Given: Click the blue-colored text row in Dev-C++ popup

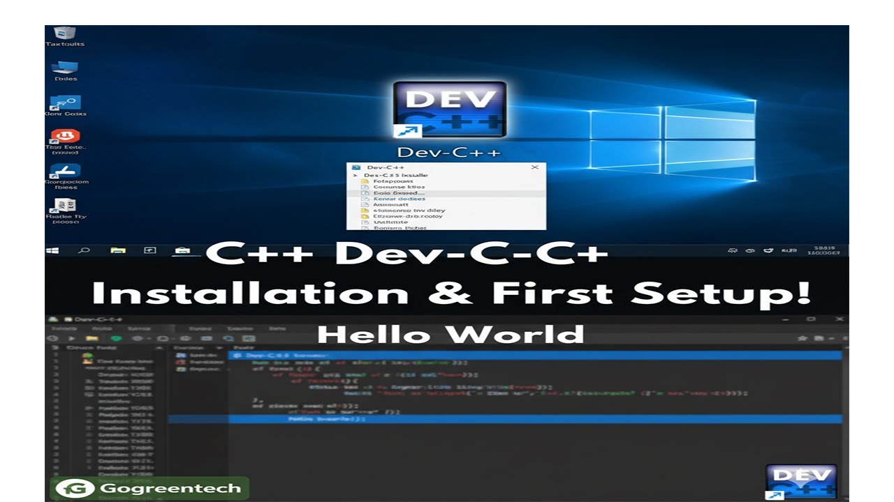Looking at the screenshot, I should click(x=399, y=199).
